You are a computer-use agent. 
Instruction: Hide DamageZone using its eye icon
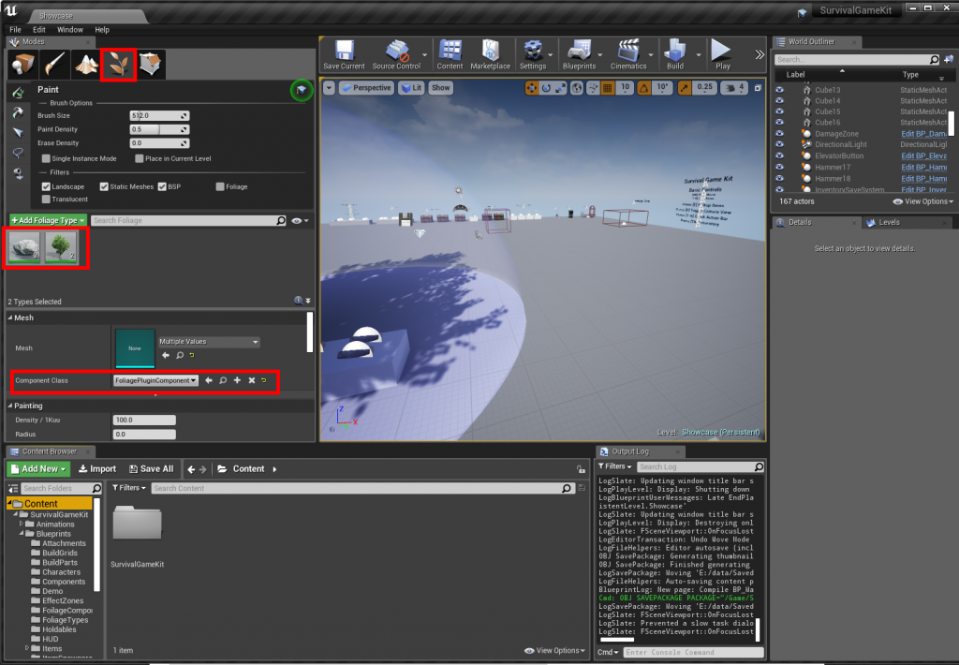[780, 133]
